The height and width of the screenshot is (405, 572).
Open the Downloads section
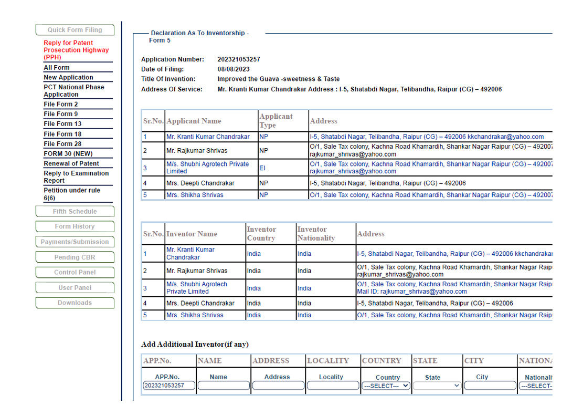point(75,303)
